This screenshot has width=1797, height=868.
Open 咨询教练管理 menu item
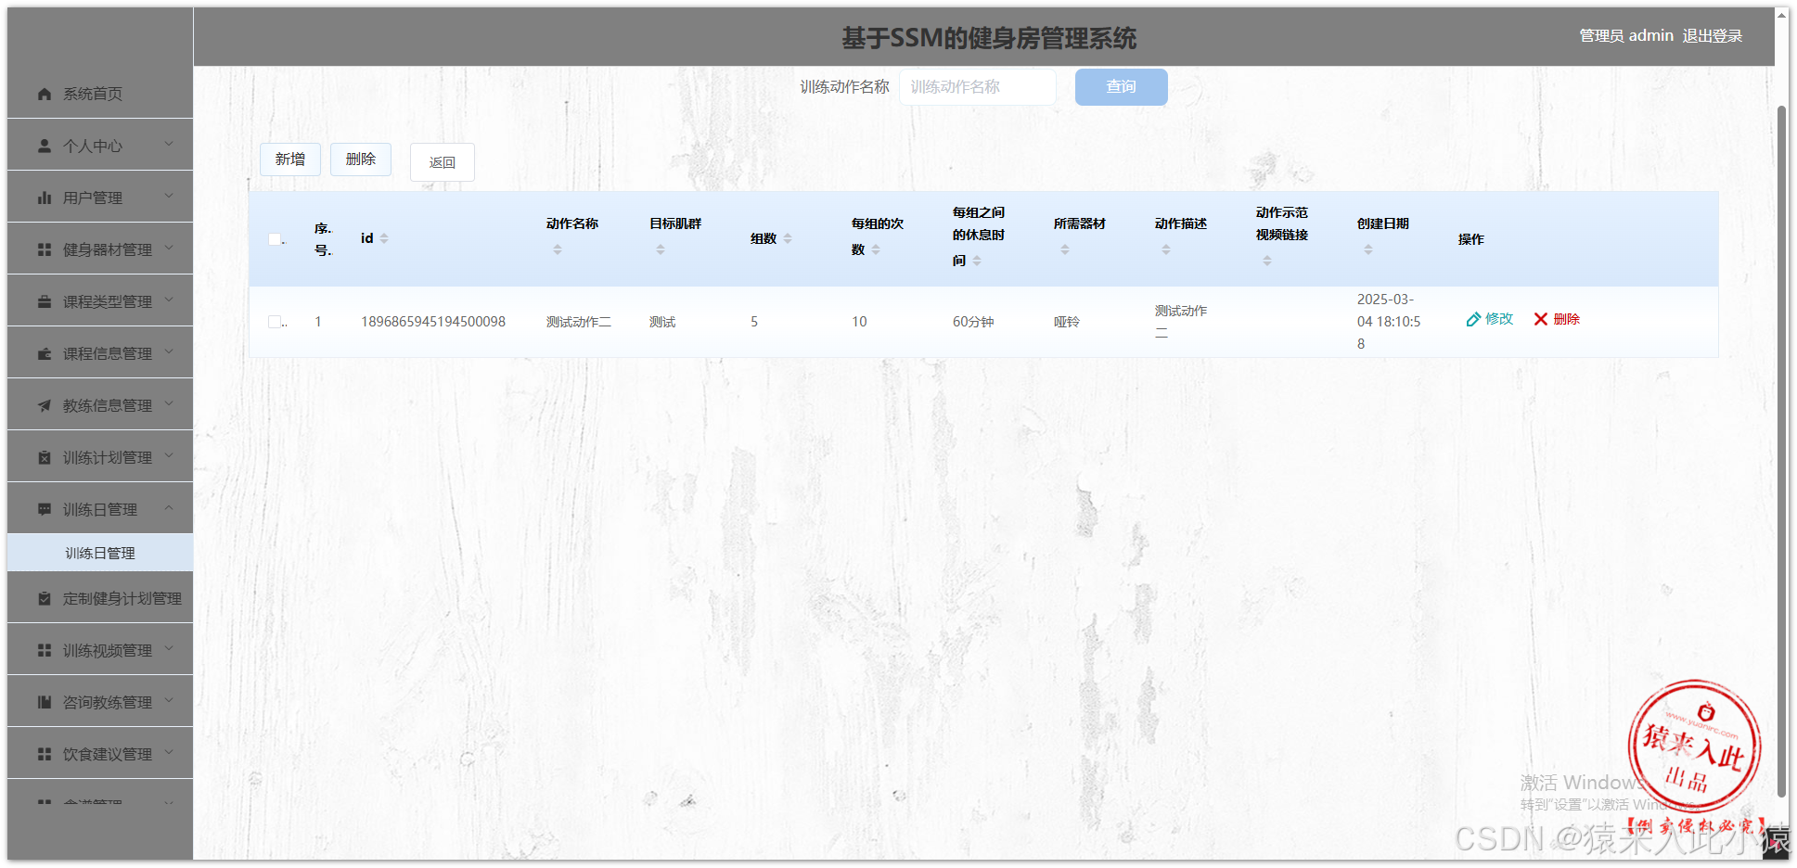100,702
